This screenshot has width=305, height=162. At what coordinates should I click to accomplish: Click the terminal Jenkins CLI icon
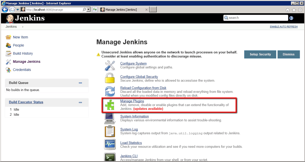tap(110, 157)
